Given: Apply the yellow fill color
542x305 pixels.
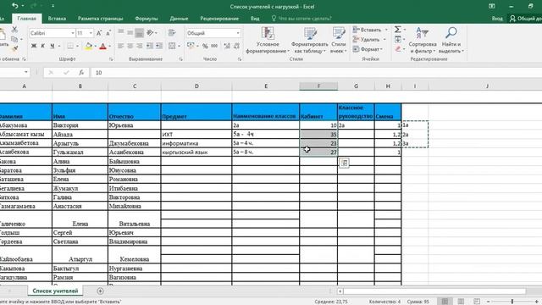Looking at the screenshot, I should (x=89, y=46).
